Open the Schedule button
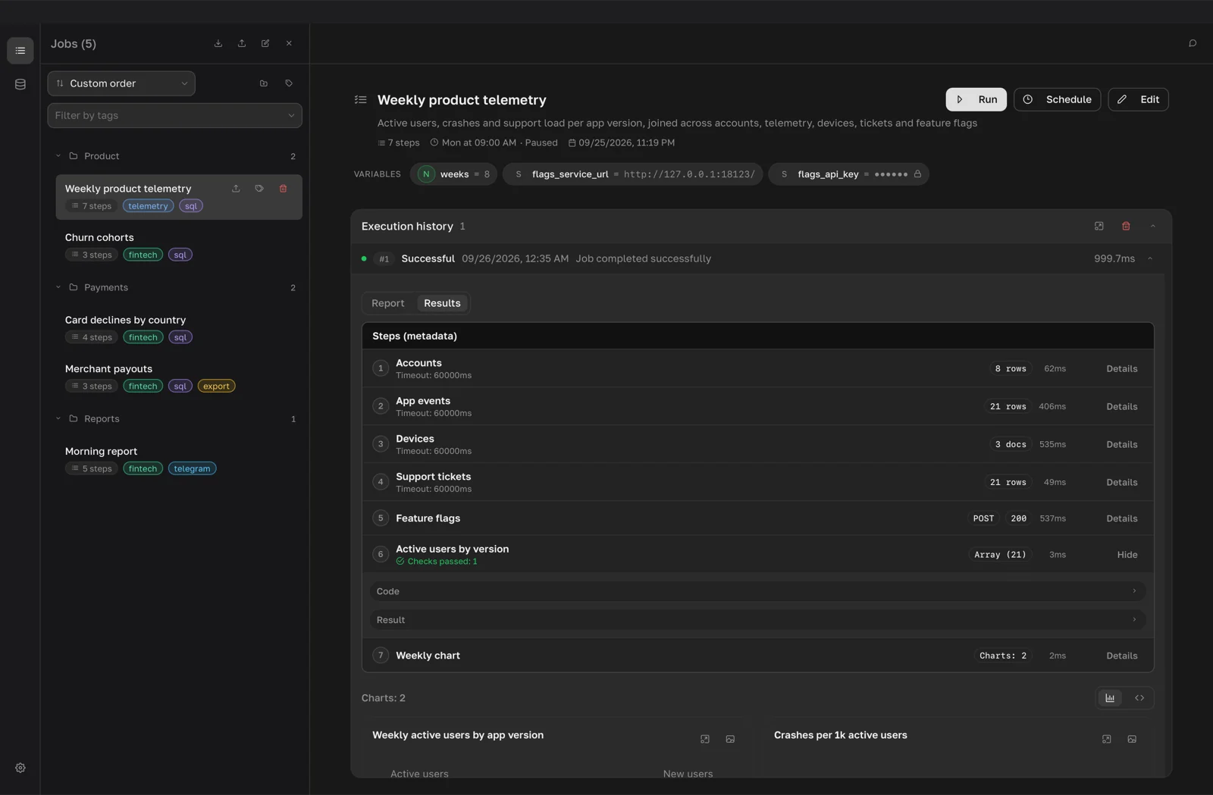This screenshot has width=1213, height=795. (x=1058, y=99)
